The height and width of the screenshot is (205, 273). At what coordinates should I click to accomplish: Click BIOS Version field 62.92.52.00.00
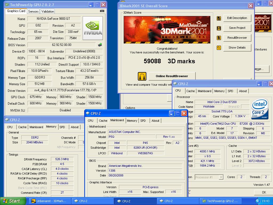pyautogui.click(x=62, y=45)
